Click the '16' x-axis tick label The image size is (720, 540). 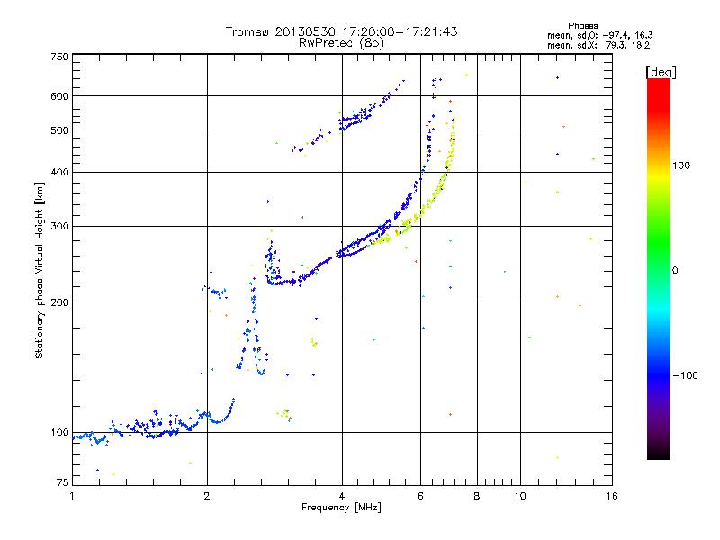click(x=612, y=496)
